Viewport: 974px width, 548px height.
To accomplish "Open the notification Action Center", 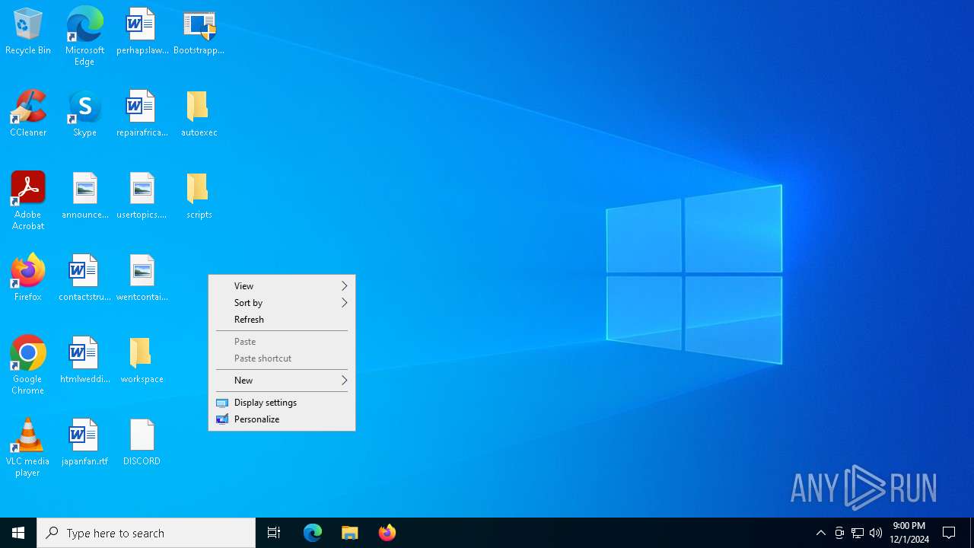I will [949, 533].
